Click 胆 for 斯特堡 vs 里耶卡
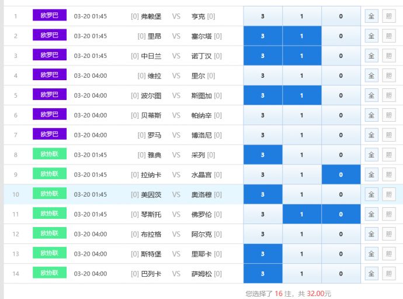Image resolution: width=403 pixels, height=299 pixels. (x=388, y=254)
